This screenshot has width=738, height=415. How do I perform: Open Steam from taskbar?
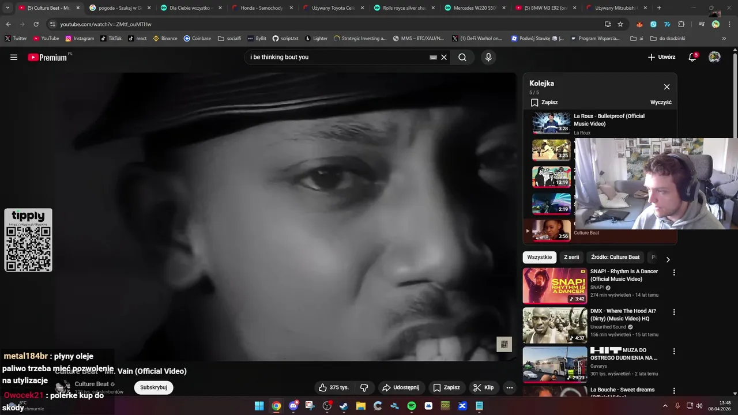tap(344, 406)
